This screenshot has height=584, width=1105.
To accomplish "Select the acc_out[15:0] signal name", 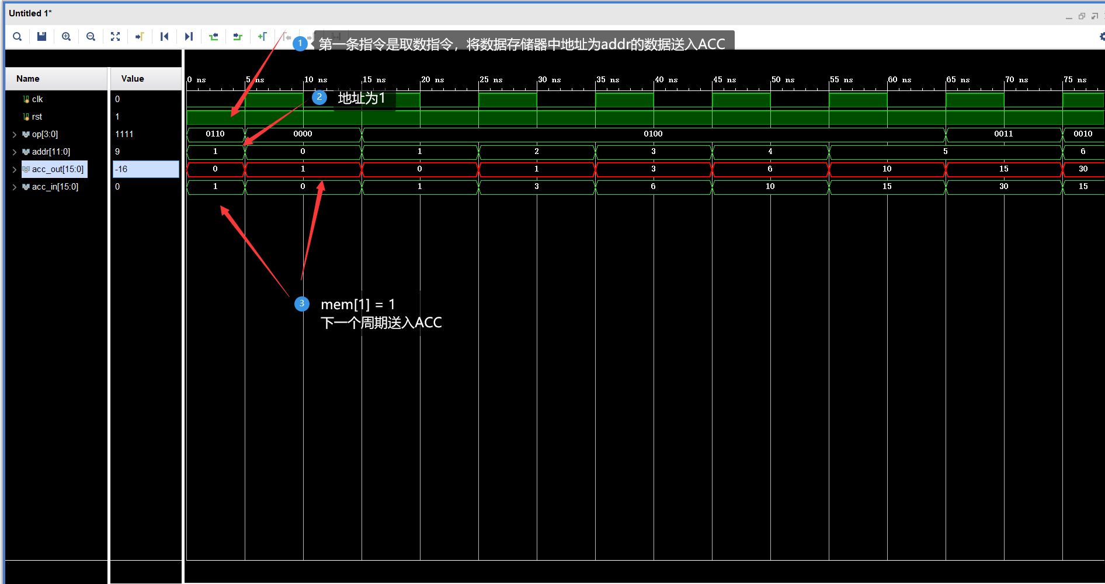I will coord(57,169).
